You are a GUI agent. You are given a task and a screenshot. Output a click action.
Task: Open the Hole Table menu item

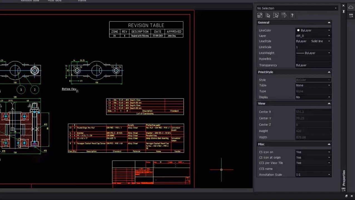(54, 1)
